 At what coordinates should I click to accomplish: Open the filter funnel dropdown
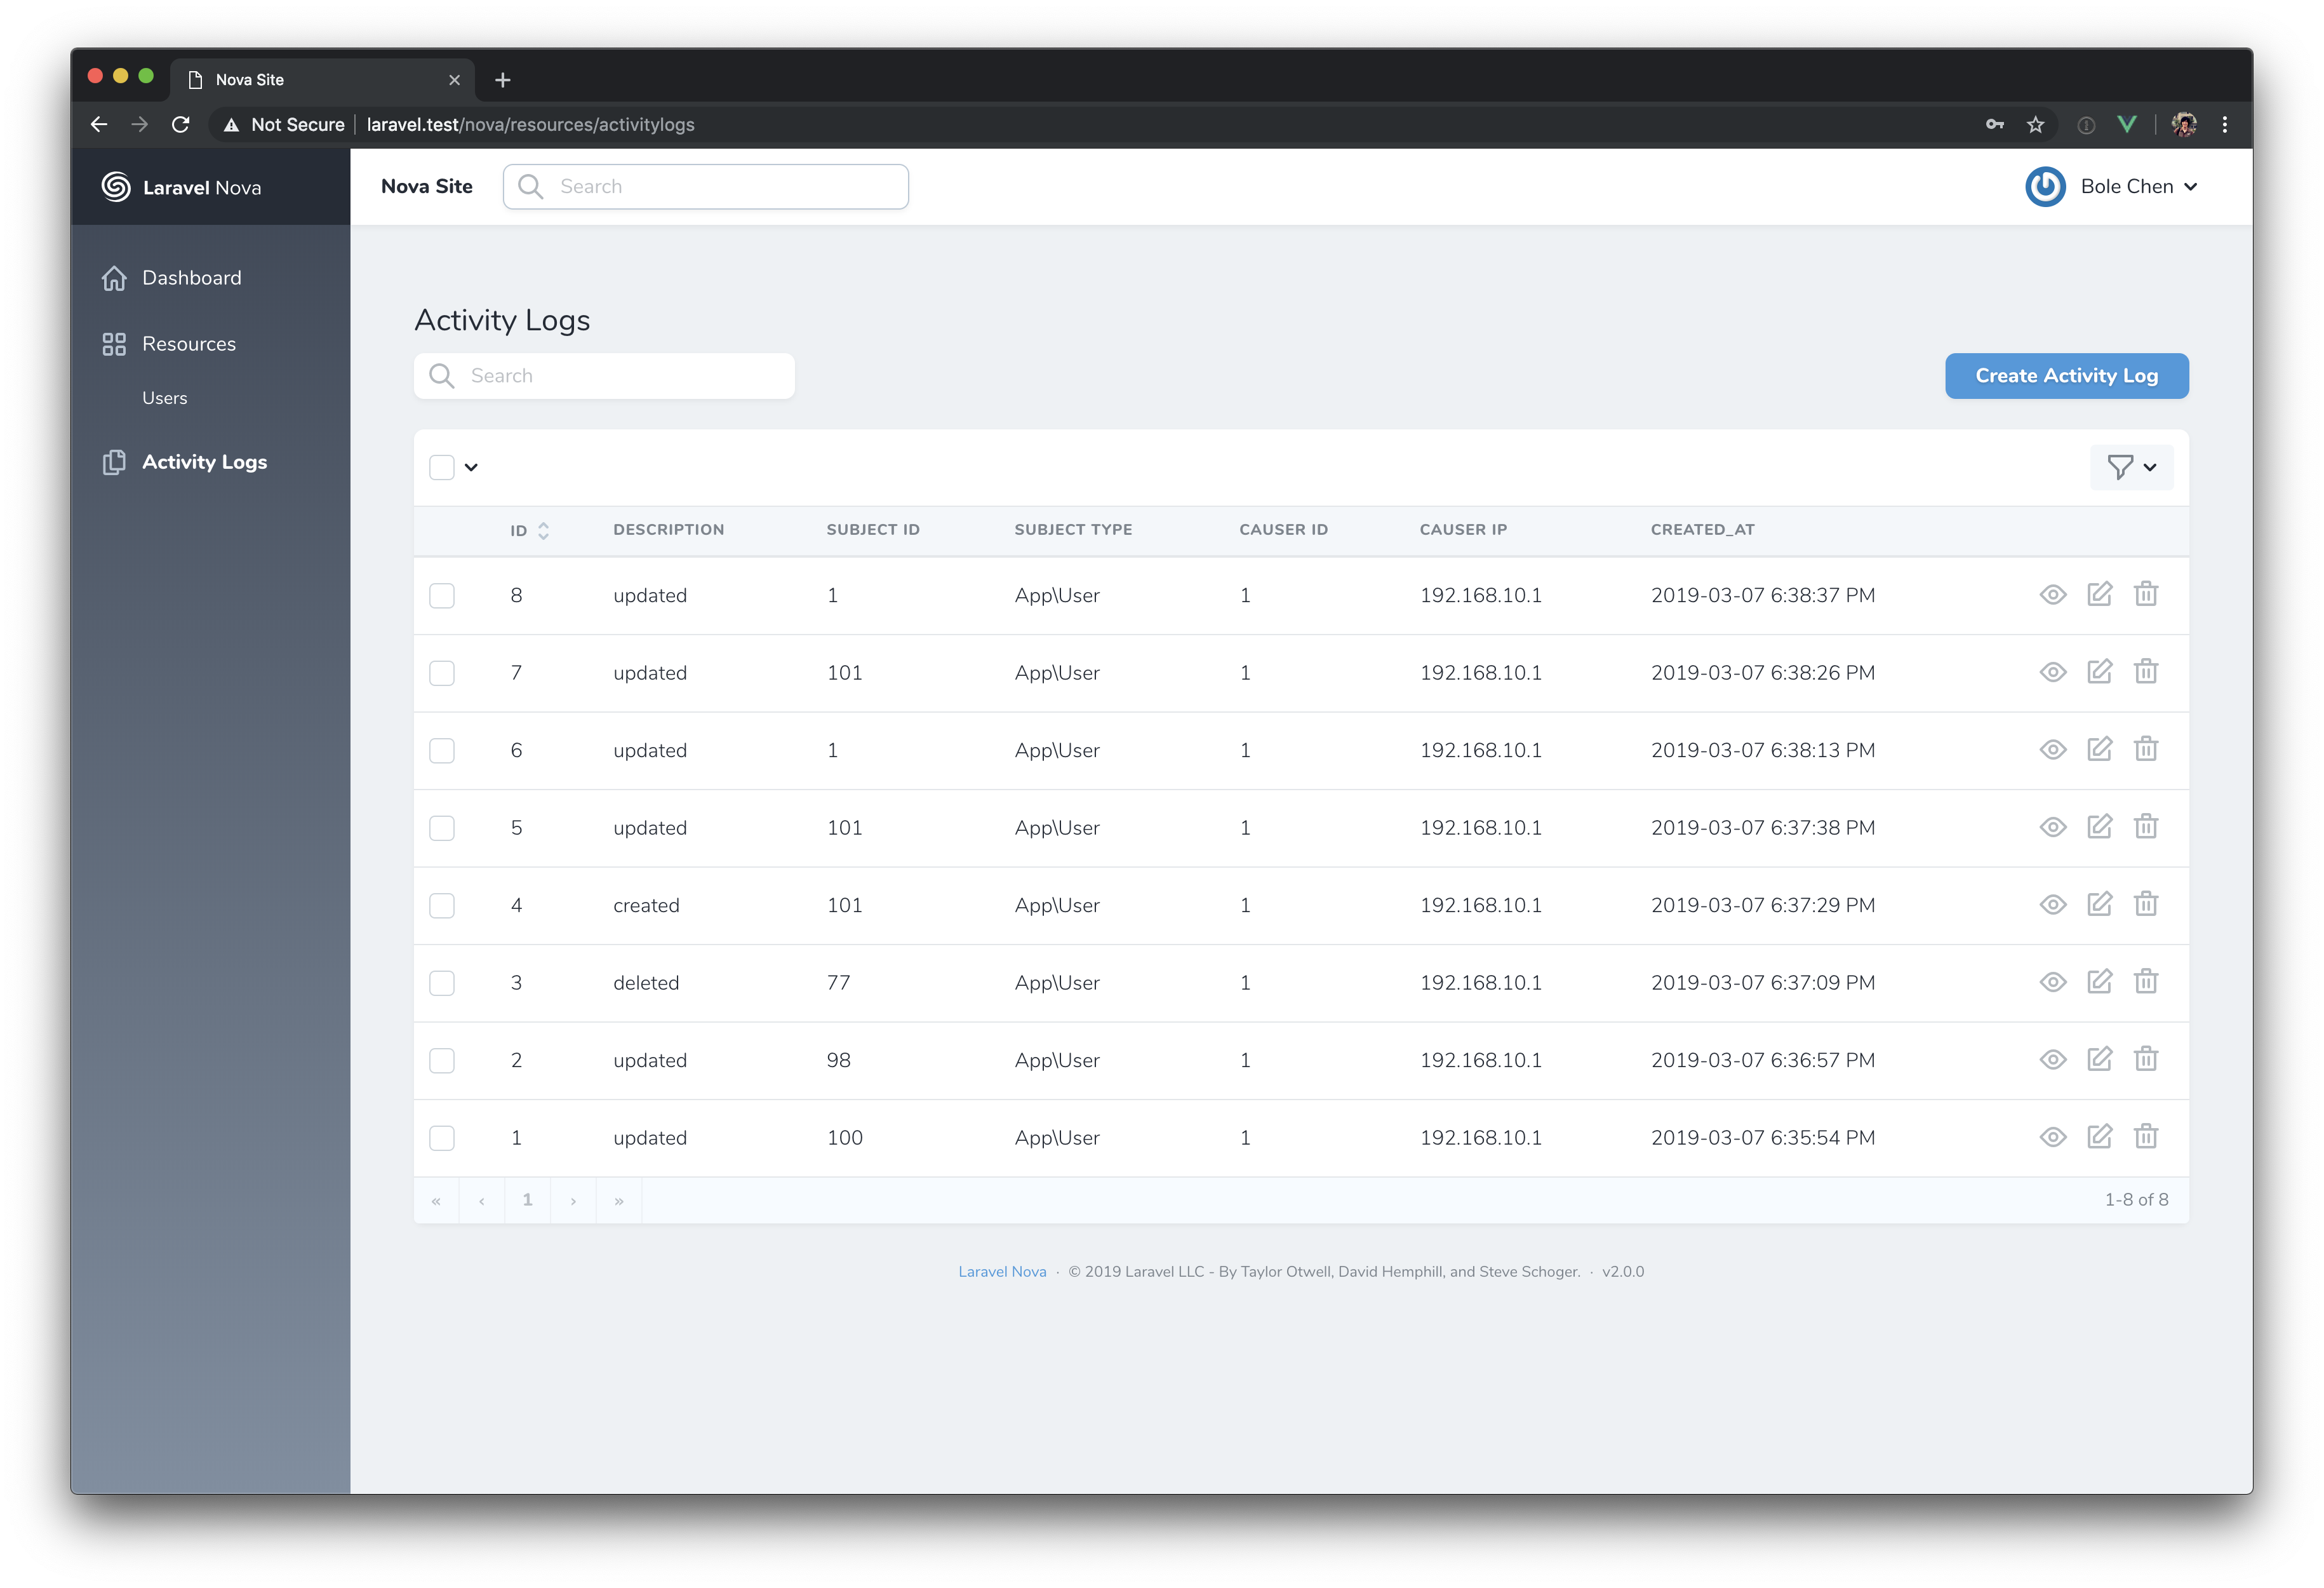tap(2131, 468)
